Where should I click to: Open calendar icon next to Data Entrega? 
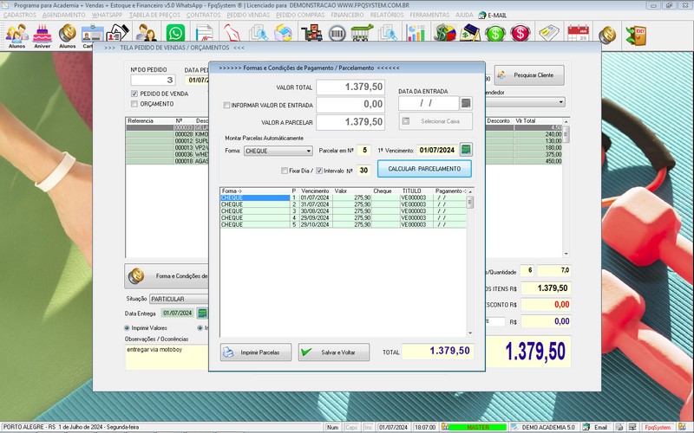(202, 313)
